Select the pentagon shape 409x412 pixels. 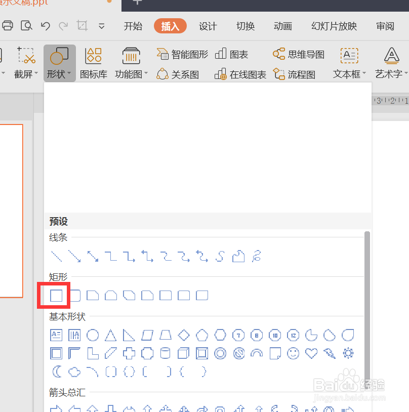(x=202, y=335)
